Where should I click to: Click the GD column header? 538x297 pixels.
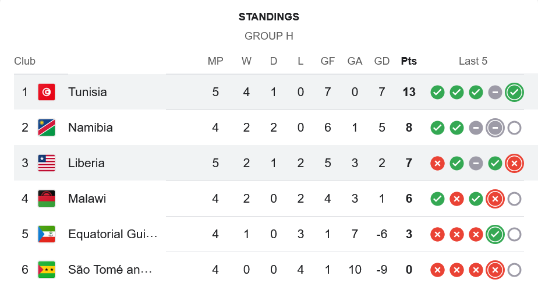click(x=382, y=61)
